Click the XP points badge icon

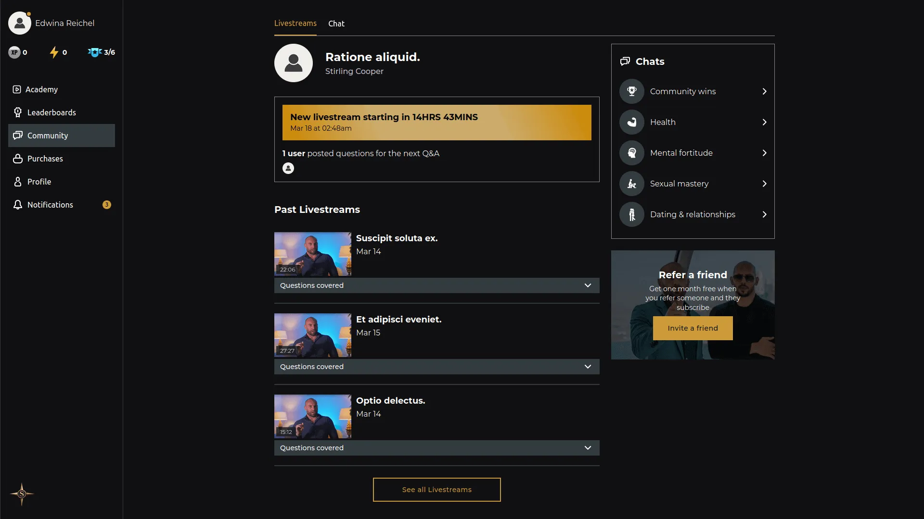(14, 52)
